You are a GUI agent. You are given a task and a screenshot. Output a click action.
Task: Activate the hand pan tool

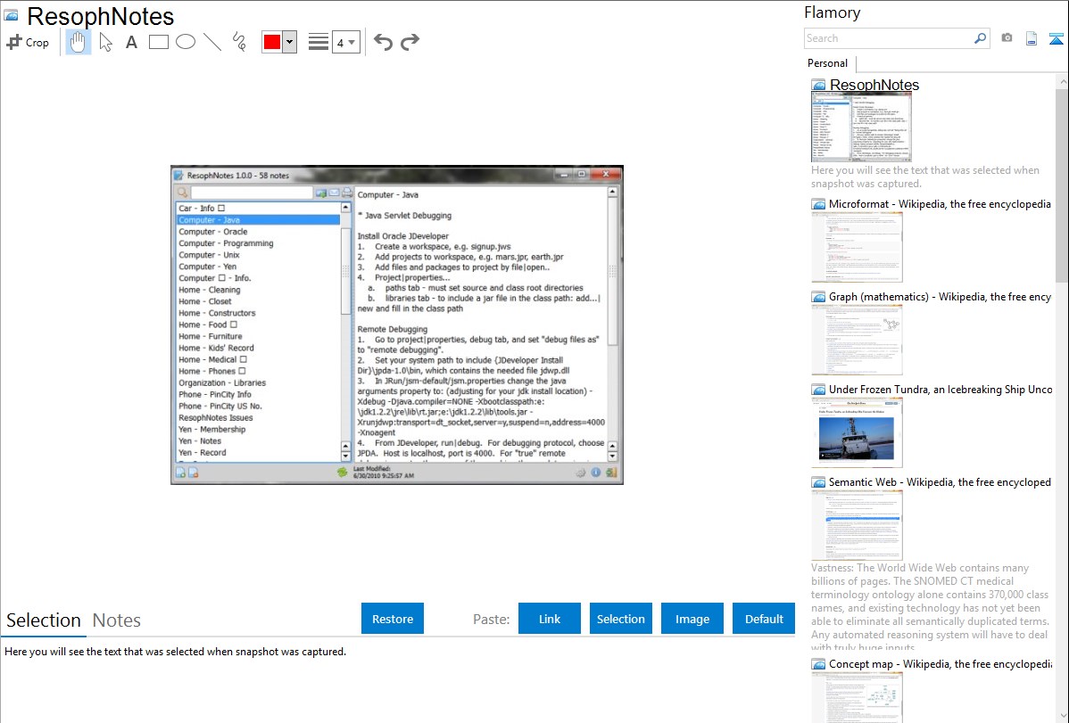click(78, 42)
